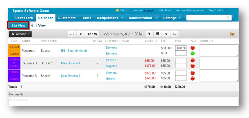The height and width of the screenshot is (118, 249).
Task: Click the search magnifier icon
Action: click(x=228, y=18)
